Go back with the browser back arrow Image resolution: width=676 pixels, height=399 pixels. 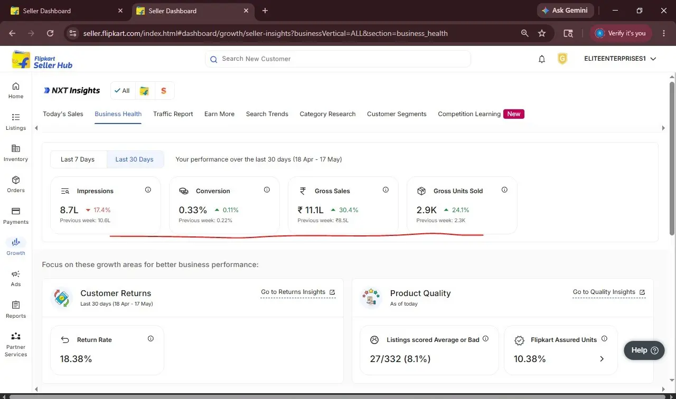[12, 33]
